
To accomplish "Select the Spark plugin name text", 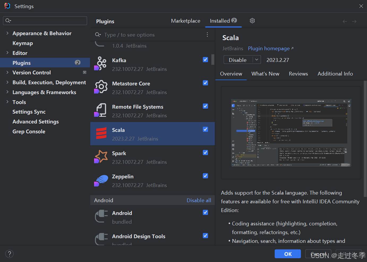I will click(119, 153).
